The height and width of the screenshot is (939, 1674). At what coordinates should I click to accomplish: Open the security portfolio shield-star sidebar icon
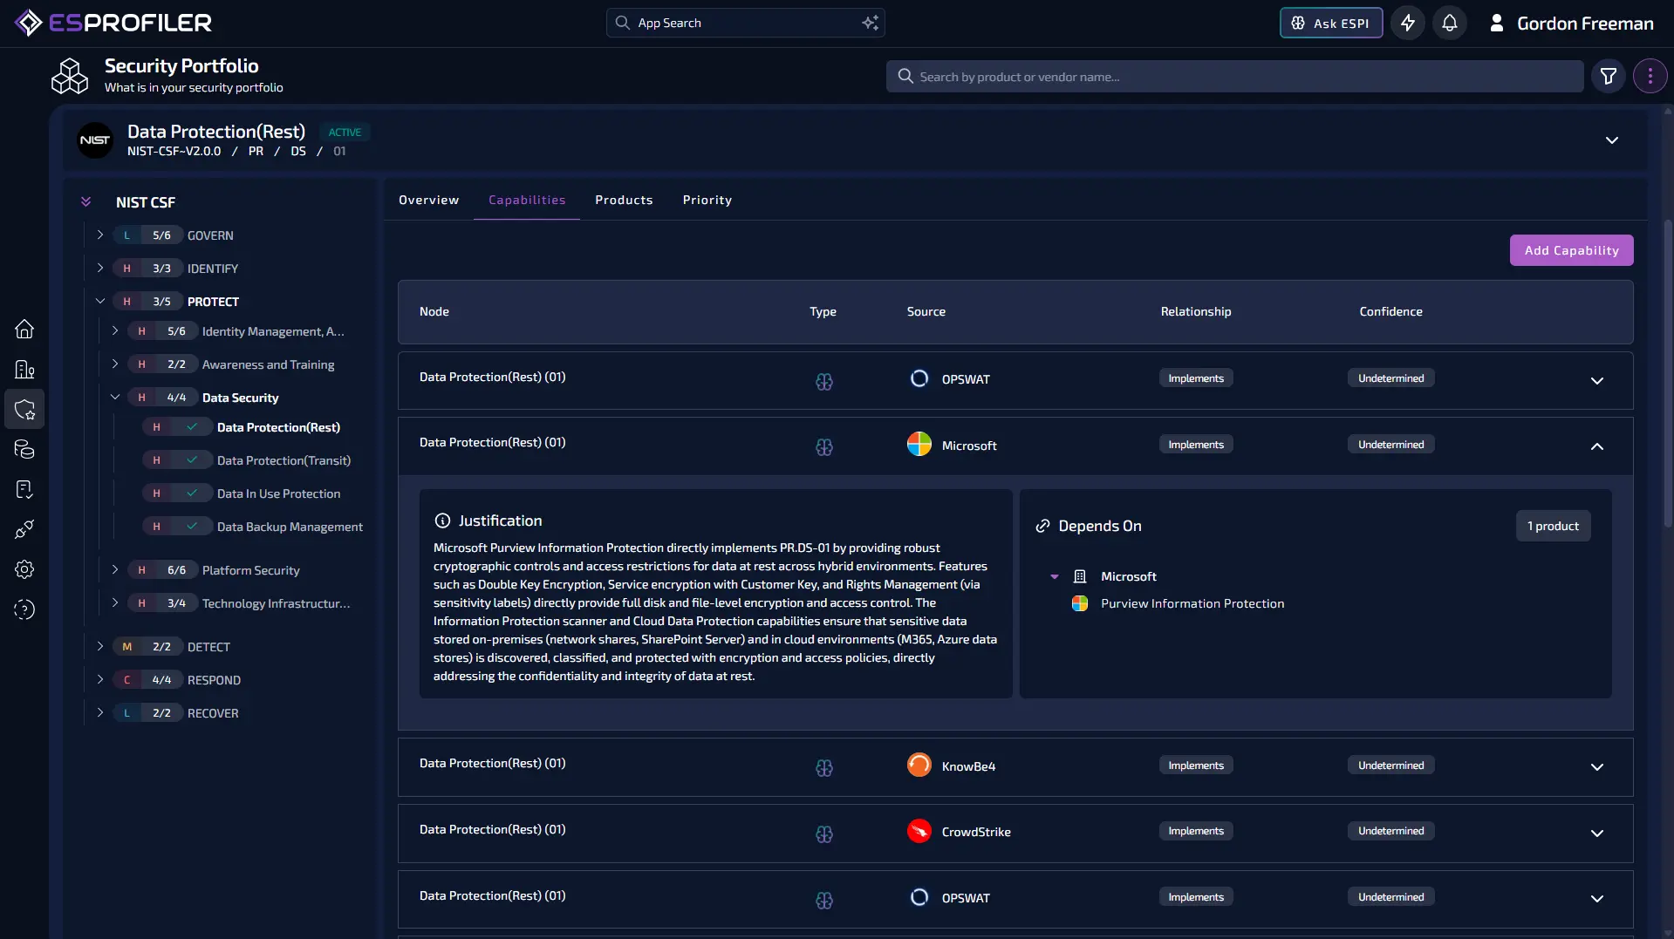(x=24, y=409)
